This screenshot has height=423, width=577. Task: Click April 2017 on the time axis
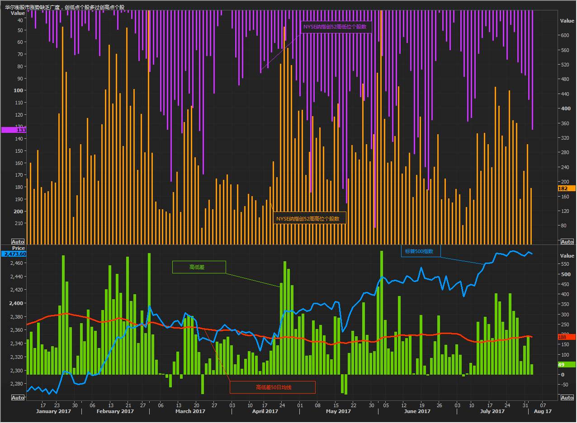tap(265, 411)
